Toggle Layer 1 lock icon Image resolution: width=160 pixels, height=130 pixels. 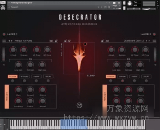(56, 41)
